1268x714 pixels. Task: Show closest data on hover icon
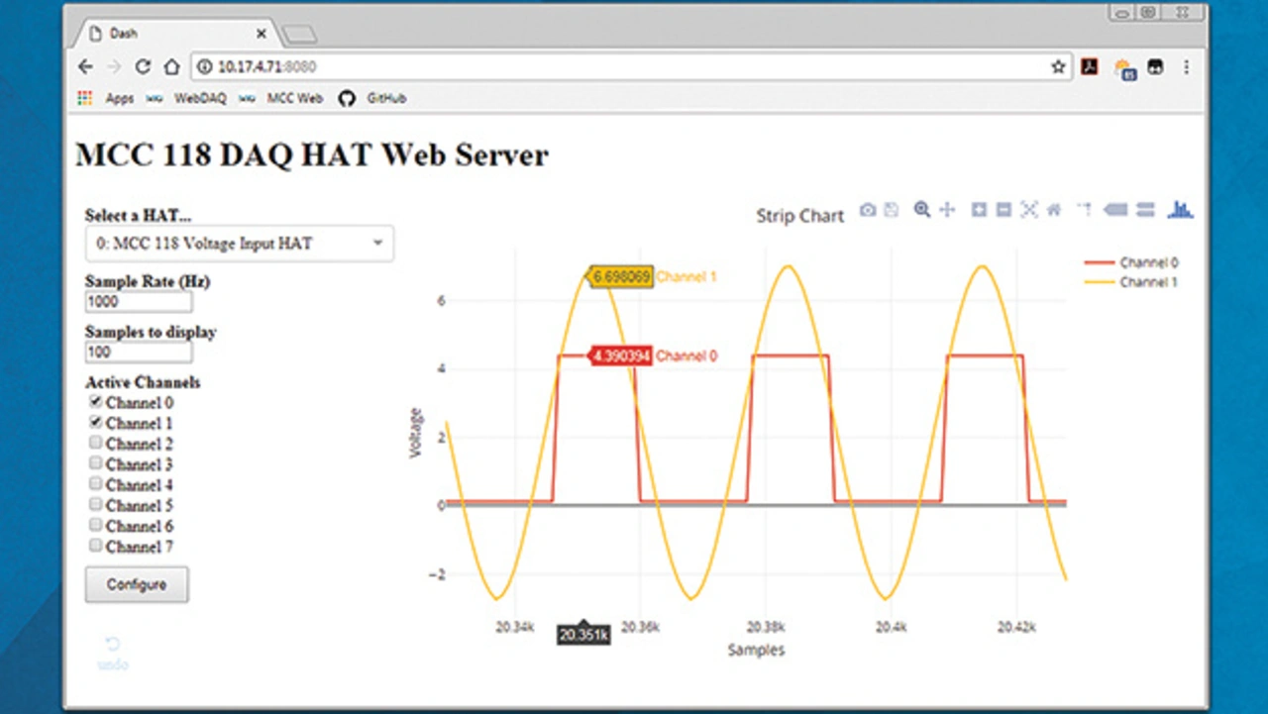(x=1115, y=210)
